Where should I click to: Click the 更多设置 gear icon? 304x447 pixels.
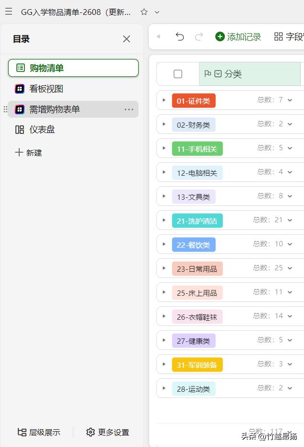coord(91,432)
